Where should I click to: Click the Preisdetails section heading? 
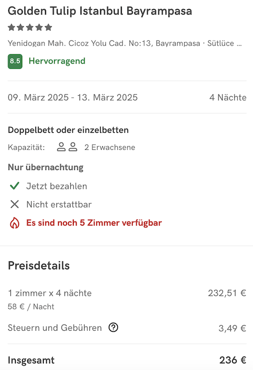tap(39, 266)
